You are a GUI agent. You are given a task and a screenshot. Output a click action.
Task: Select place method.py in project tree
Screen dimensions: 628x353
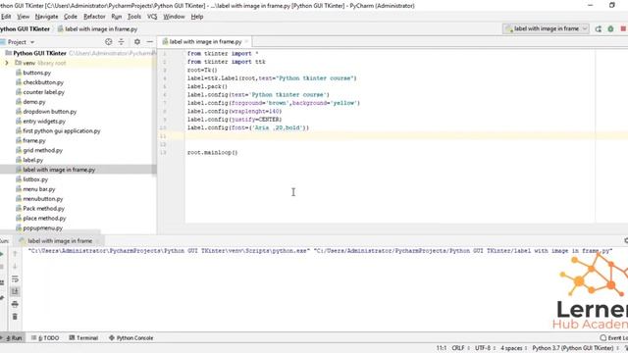(x=44, y=218)
